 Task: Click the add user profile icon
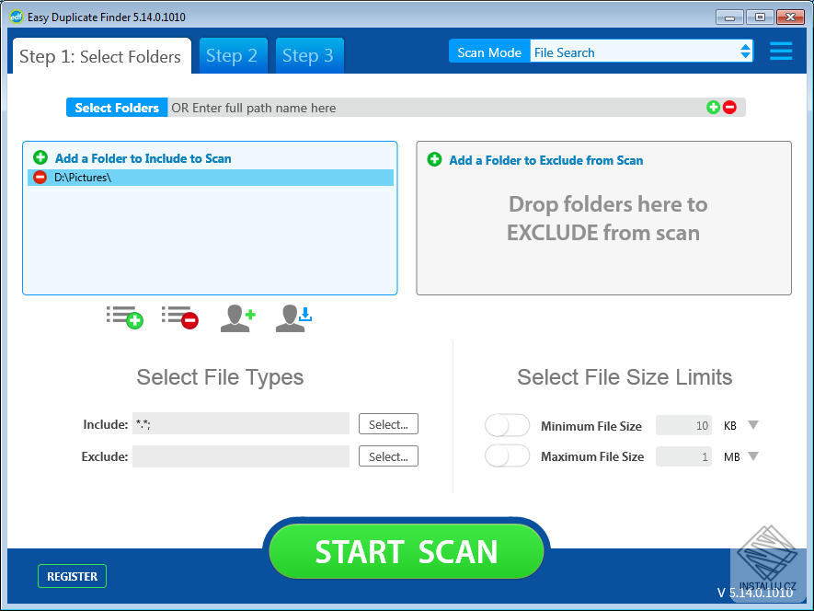(237, 317)
